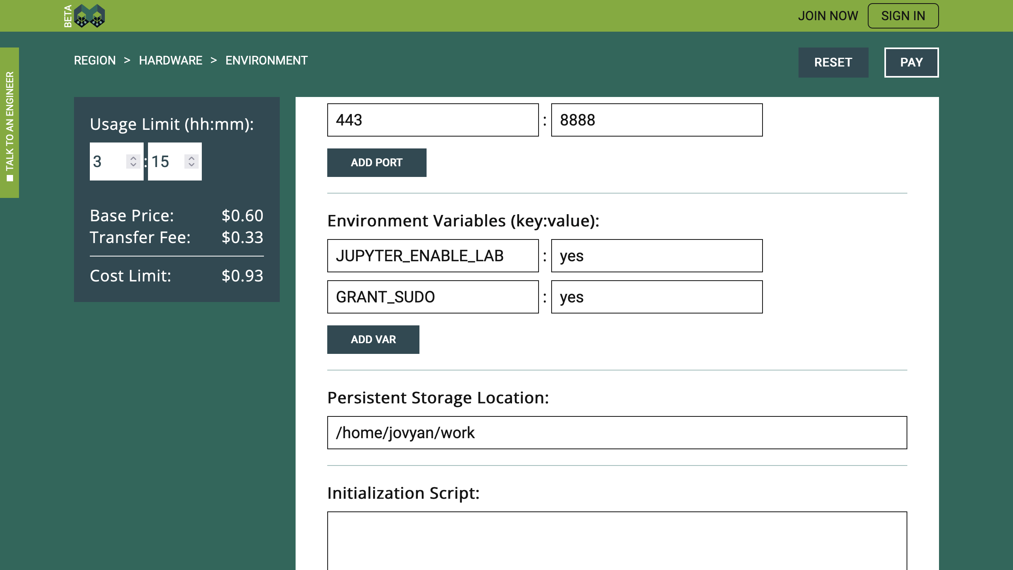Click the Persistent Storage Location heading
The height and width of the screenshot is (570, 1013).
[438, 398]
